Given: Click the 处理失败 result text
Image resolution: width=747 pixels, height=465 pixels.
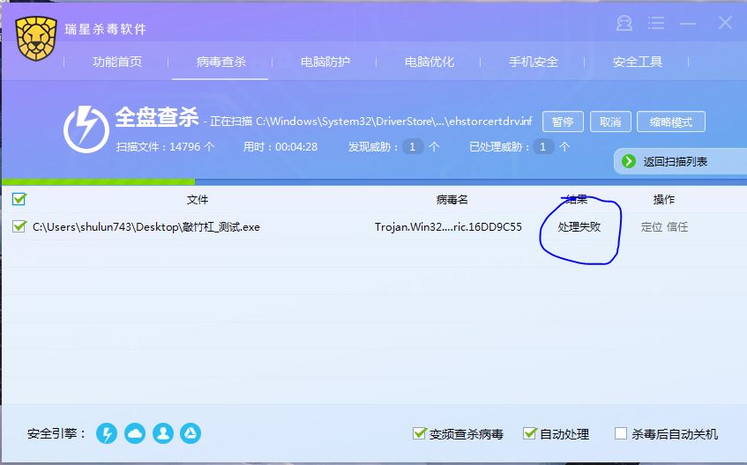Looking at the screenshot, I should pyautogui.click(x=579, y=226).
